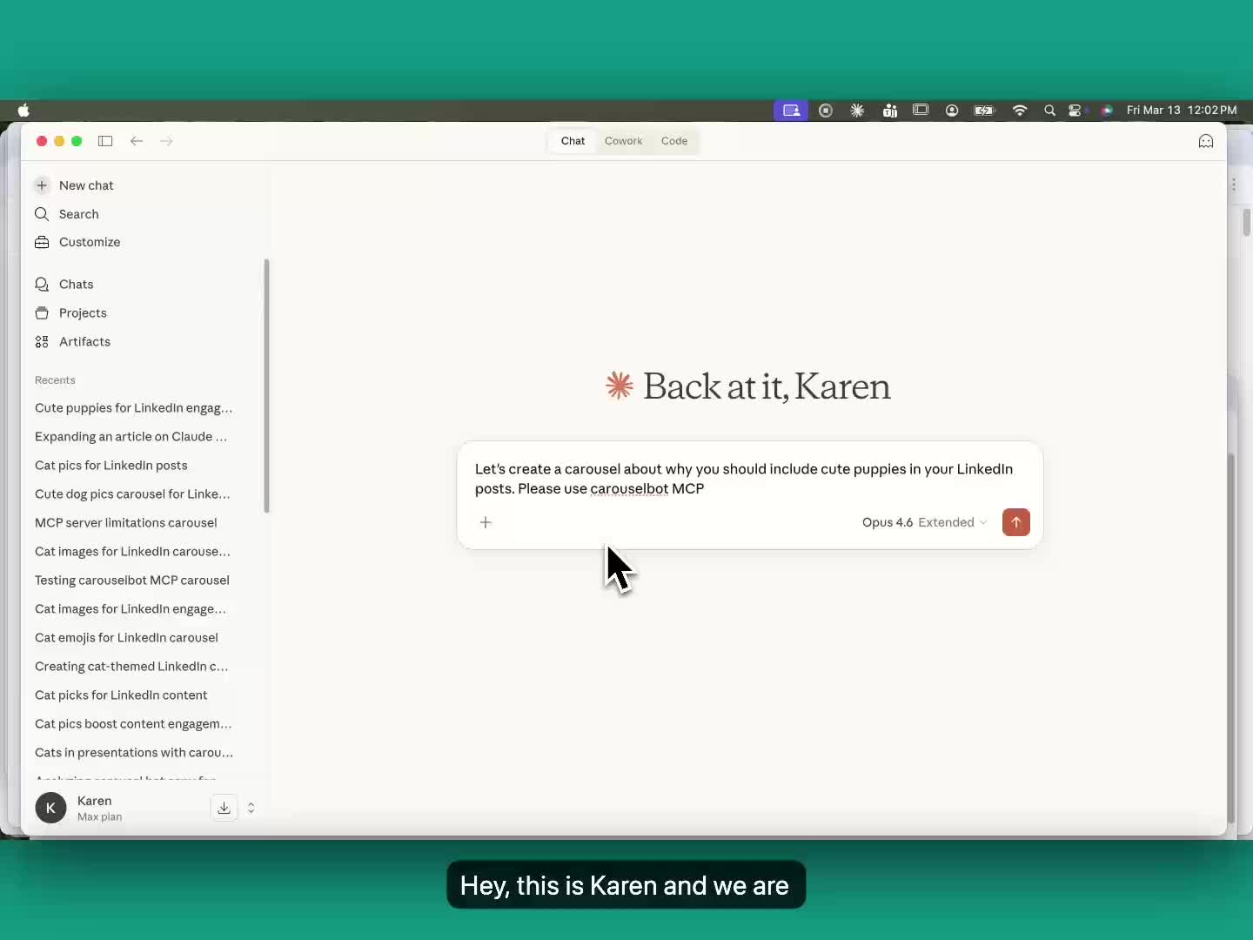Go back with the left arrow

tap(137, 141)
